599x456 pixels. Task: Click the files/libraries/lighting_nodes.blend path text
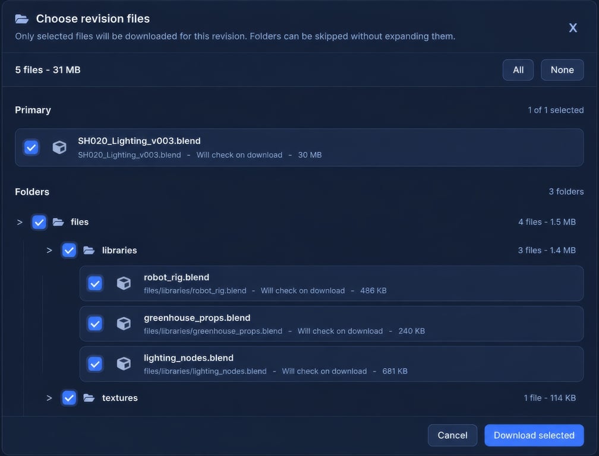click(x=205, y=371)
